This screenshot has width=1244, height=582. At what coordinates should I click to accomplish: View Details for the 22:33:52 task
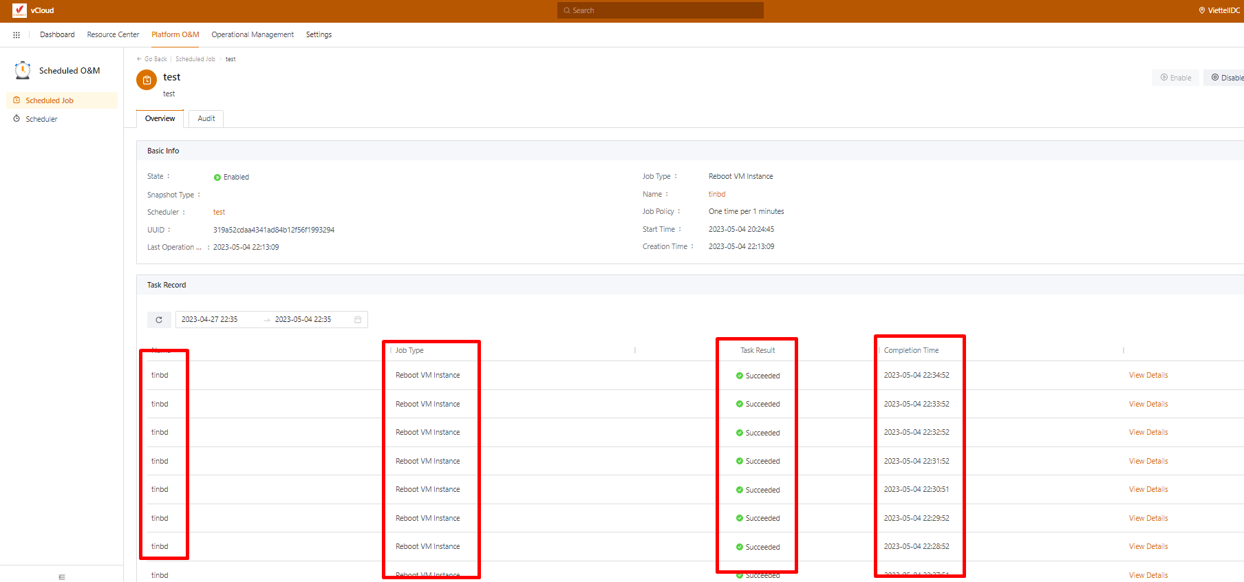(1148, 404)
